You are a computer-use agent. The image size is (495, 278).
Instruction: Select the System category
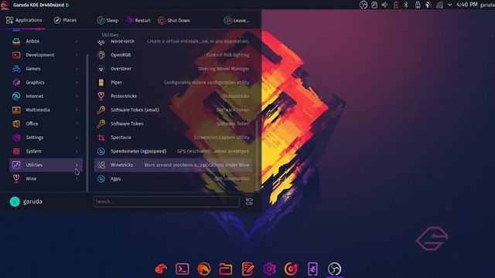(x=46, y=151)
